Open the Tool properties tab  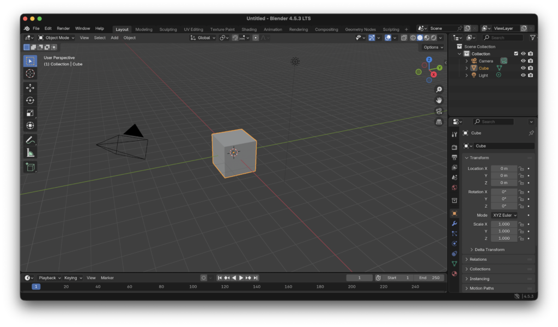click(x=454, y=134)
